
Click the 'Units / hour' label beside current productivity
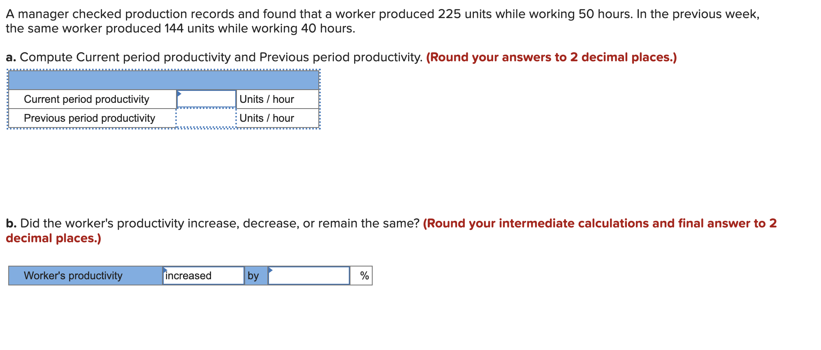[267, 99]
